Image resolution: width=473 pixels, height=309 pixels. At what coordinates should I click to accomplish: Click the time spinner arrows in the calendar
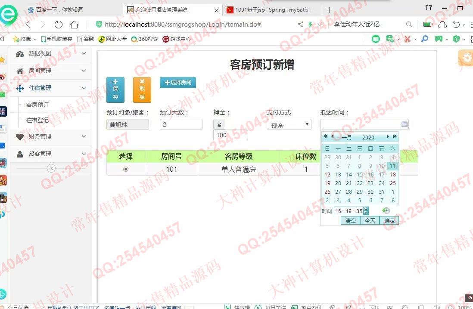coord(366,211)
